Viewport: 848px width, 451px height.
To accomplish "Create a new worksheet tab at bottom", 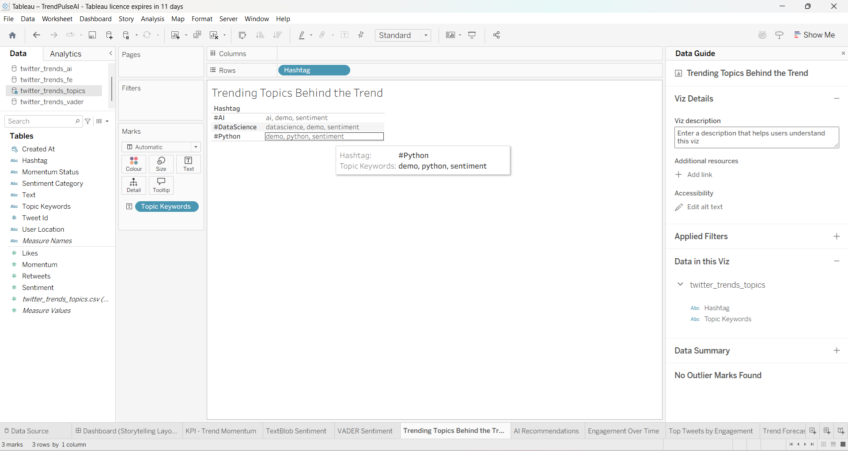I will point(813,431).
